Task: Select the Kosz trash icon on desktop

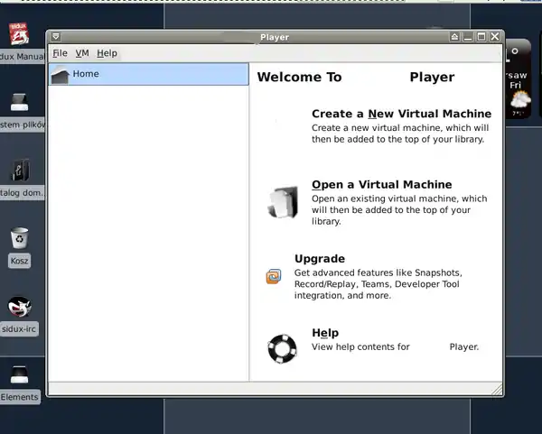Action: tap(19, 239)
